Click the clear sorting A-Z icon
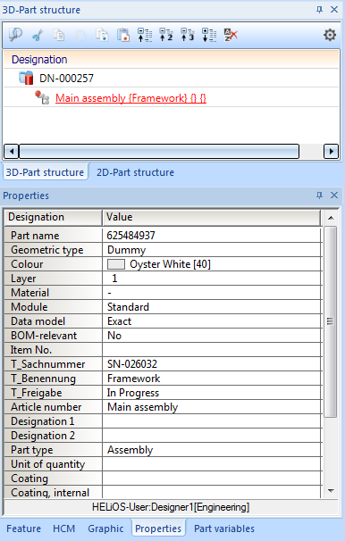Viewport: 345px width, 541px height. [x=231, y=35]
